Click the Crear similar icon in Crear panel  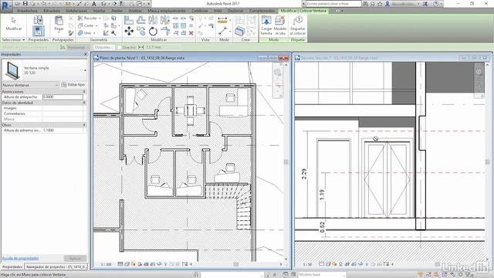(239, 31)
